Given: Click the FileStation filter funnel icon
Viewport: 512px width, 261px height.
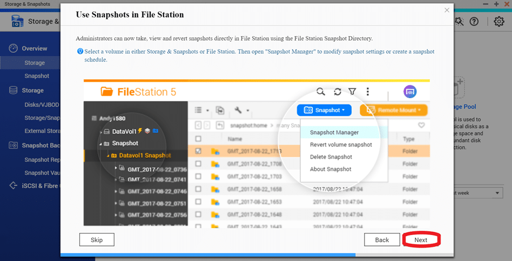Looking at the screenshot, I should point(352,92).
